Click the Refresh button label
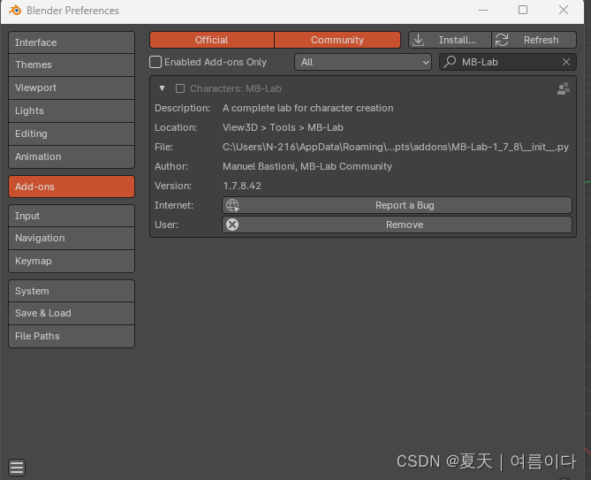 pos(541,40)
